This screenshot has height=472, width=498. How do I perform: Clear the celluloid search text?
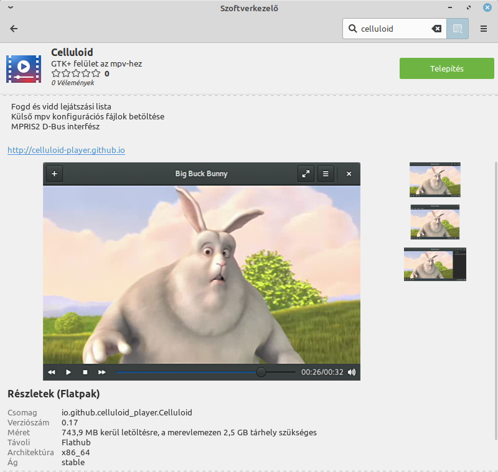pyautogui.click(x=436, y=29)
